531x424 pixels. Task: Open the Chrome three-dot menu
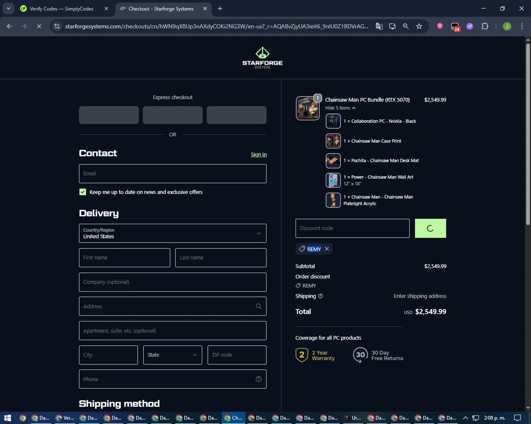point(522,26)
